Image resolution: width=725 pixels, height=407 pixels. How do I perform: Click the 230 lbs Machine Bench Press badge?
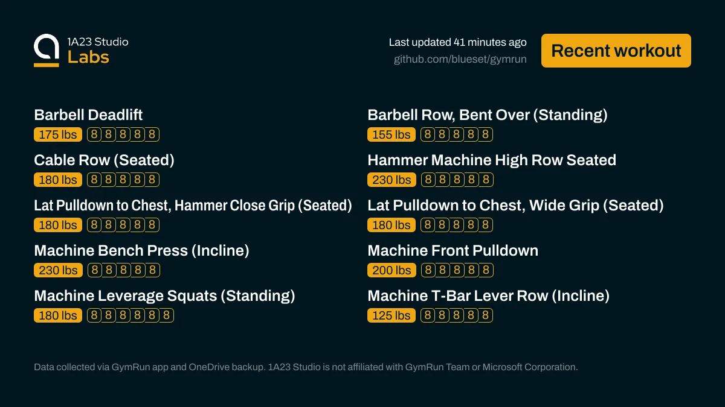(x=58, y=270)
